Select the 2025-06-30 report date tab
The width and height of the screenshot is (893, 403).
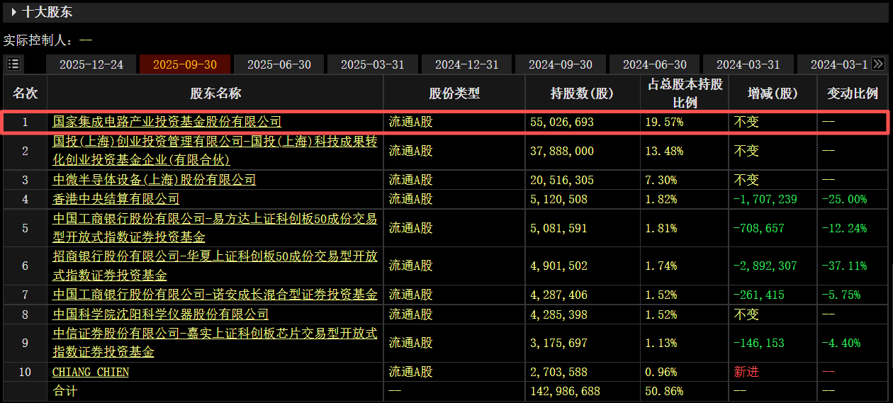pos(279,64)
